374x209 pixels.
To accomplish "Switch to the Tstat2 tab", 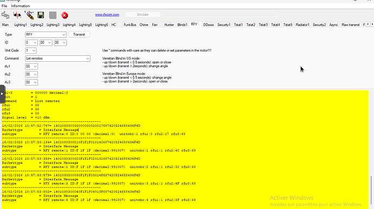I will 250,25.
